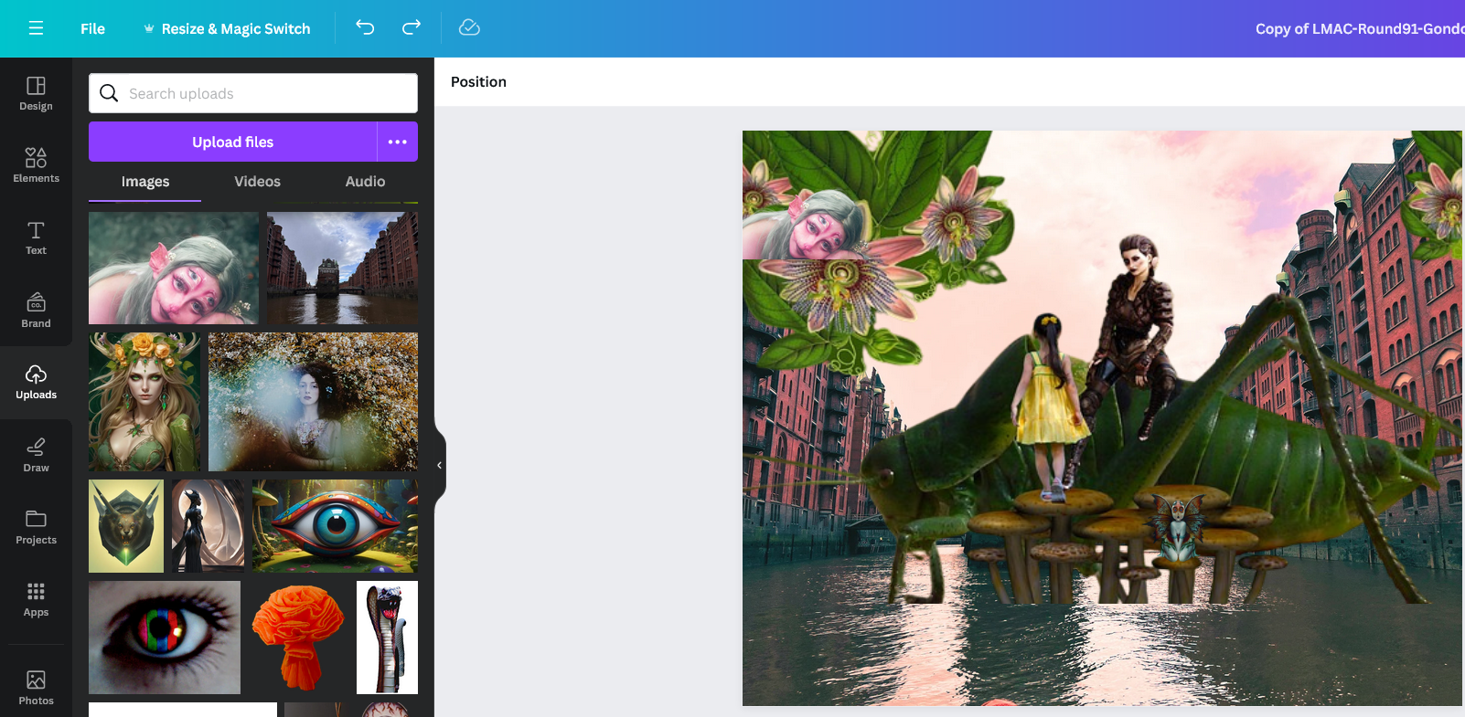1465x717 pixels.
Task: Select the rainbow iris eye closeup thumbnail
Action: point(165,638)
